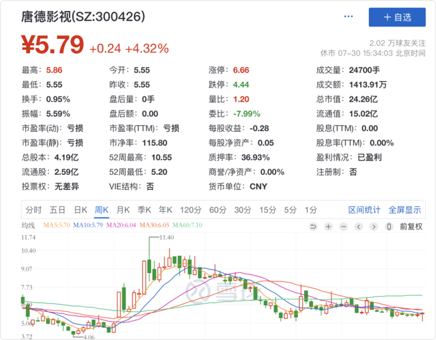The image size is (436, 340).
Task: Click the 委比 value -7.99%
Action: pos(247,113)
